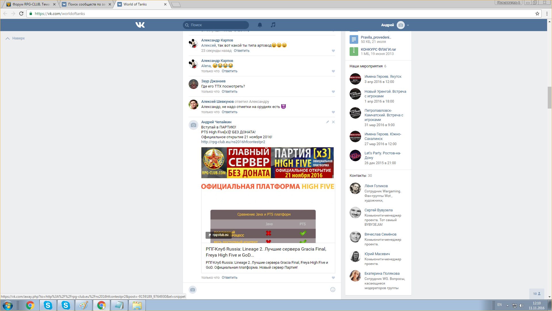The image size is (552, 311).
Task: Open emoji smiley picker in comment box
Action: (x=333, y=290)
